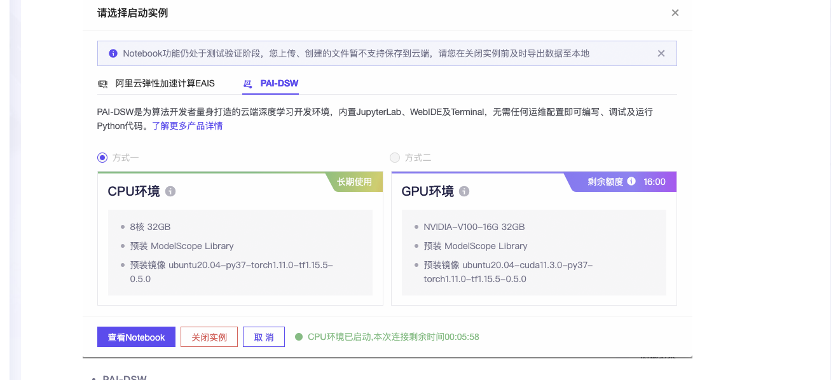The image size is (831, 380).
Task: Dismiss the Notebook beta notice banner
Action: point(661,53)
